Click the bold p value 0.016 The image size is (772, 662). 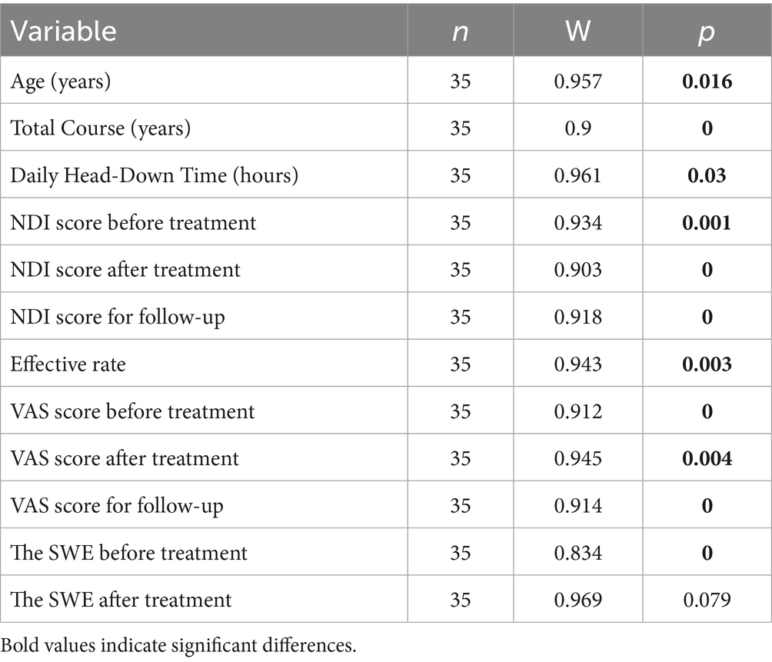706,82
